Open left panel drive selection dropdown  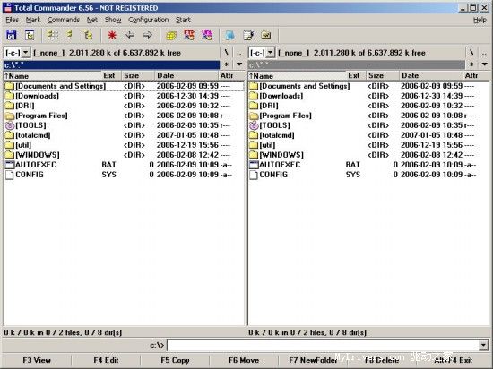[26, 53]
